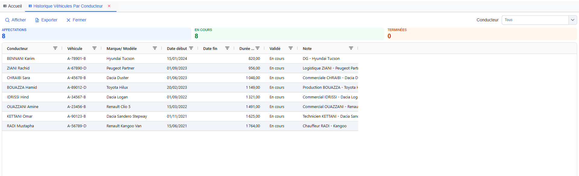
Task: Open filter icon on Note column
Action: tap(351, 48)
